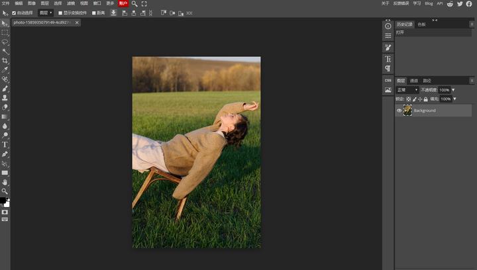Click the Twitter icon in the top bar

pos(460,3)
